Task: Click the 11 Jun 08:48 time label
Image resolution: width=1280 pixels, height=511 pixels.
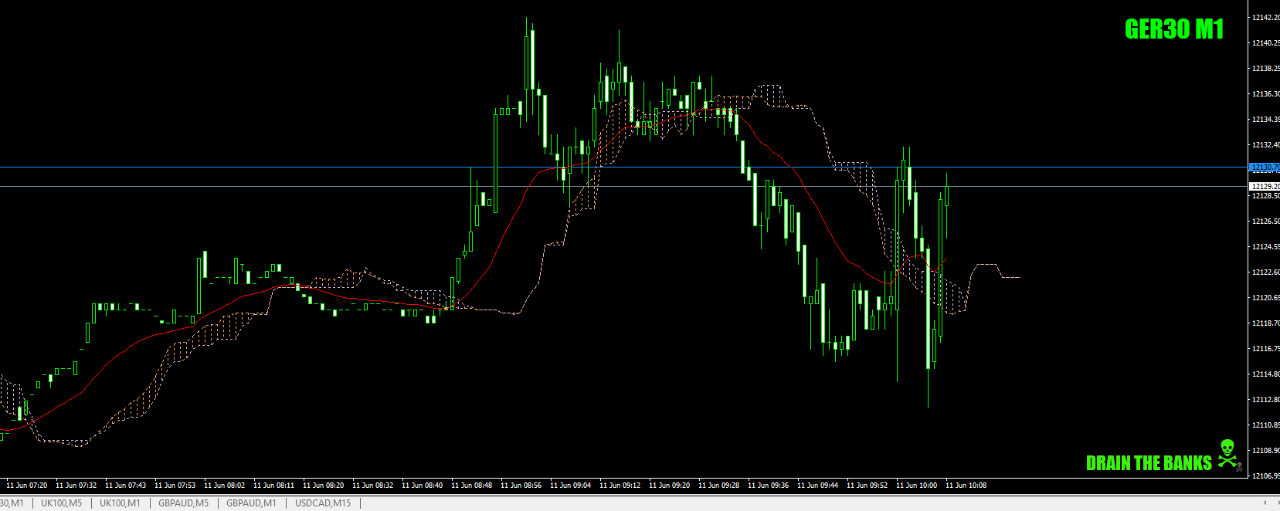Action: point(472,486)
